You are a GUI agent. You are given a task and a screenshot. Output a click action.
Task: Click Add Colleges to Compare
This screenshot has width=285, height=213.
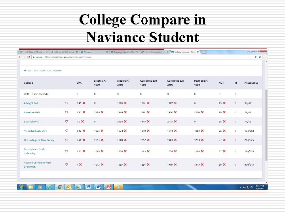point(45,71)
